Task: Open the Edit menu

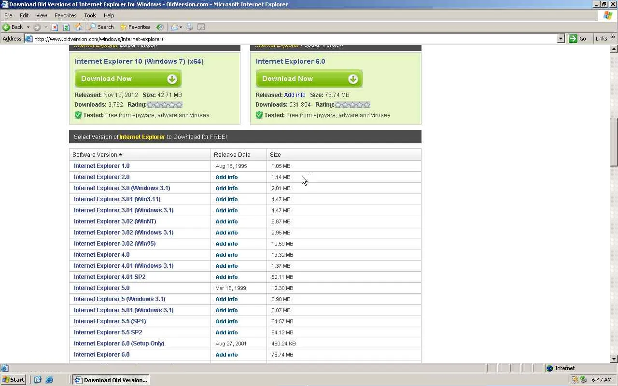Action: [x=24, y=15]
